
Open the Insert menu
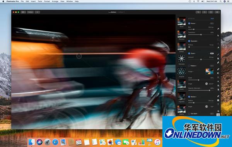point(33,1)
